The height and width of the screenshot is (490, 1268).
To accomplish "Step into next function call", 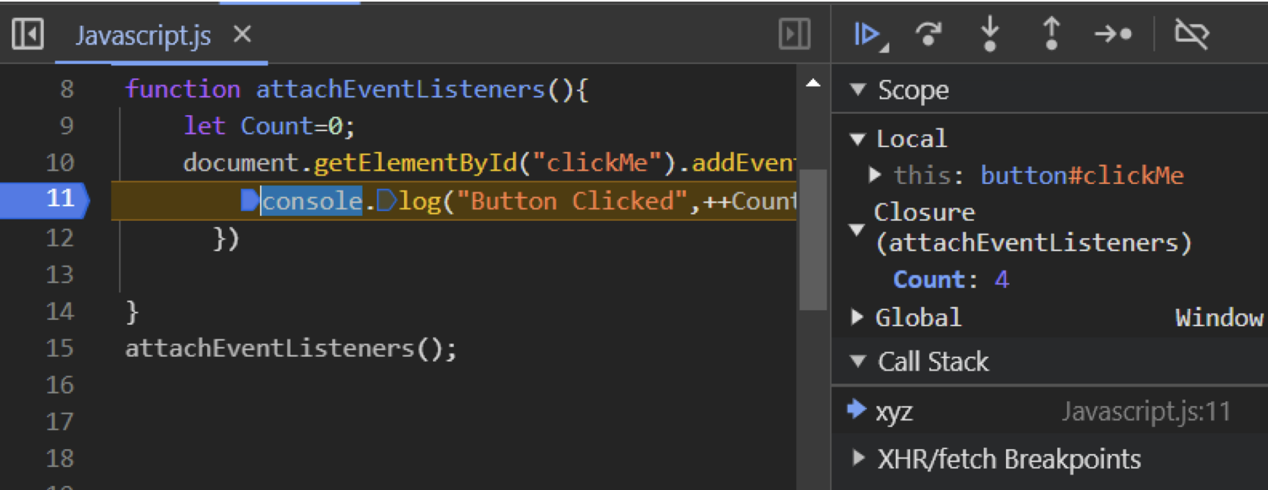I will point(990,34).
